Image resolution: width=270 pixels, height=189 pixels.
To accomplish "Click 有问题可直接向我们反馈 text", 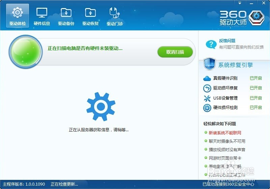I will (241, 47).
